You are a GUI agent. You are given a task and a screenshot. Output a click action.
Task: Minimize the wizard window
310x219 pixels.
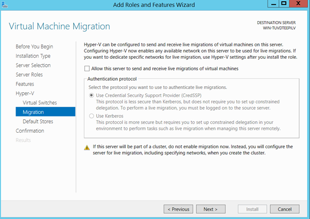pyautogui.click(x=273, y=4)
